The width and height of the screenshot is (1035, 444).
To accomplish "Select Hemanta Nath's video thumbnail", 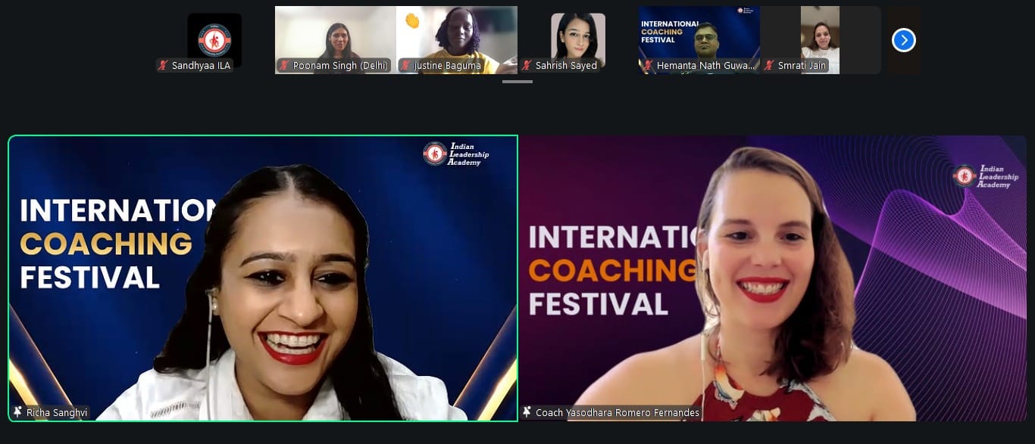I will [x=699, y=40].
